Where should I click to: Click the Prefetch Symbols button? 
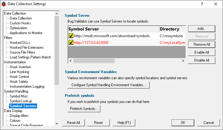pos(84,109)
